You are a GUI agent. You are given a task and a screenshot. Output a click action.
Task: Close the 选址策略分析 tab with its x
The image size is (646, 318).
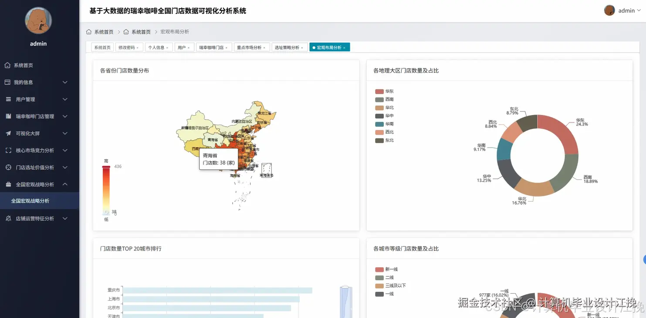(302, 47)
